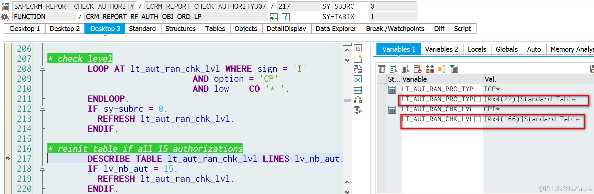Open the Script tab
The width and height of the screenshot is (594, 194).
(x=463, y=29)
